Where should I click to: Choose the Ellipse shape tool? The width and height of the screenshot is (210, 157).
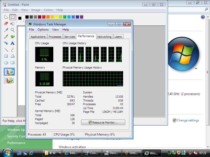[6, 63]
